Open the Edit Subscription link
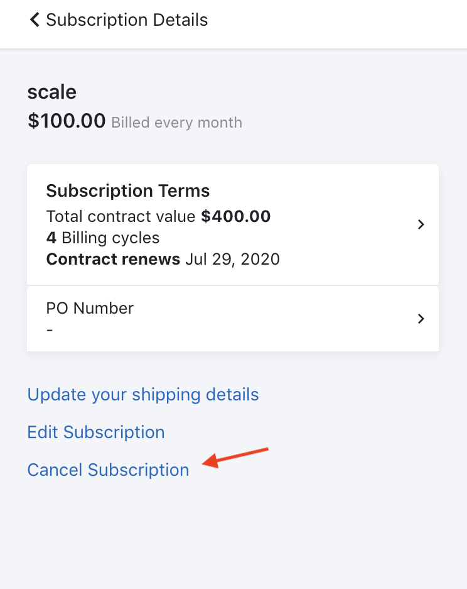The image size is (467, 589). point(96,432)
